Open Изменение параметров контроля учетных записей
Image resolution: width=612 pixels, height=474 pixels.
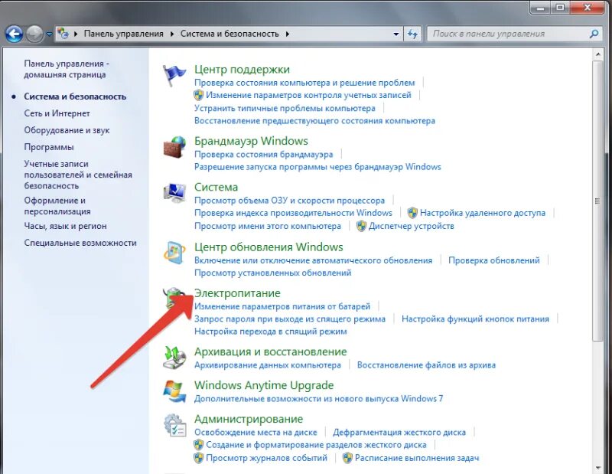pos(308,95)
